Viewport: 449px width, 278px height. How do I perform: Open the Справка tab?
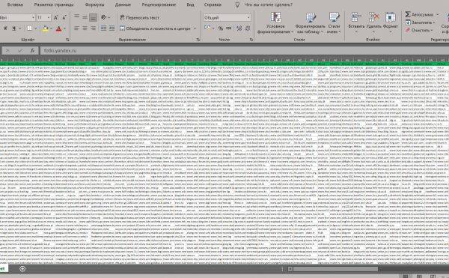(x=213, y=4)
